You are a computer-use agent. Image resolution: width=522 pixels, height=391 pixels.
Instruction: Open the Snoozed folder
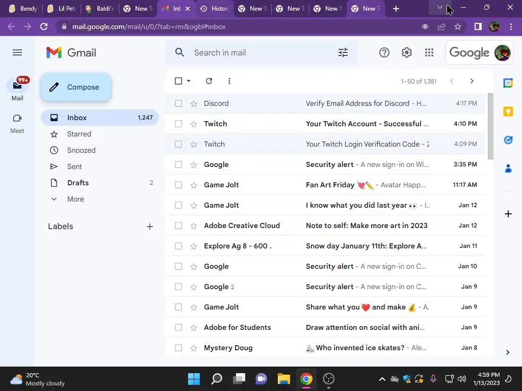point(99,150)
